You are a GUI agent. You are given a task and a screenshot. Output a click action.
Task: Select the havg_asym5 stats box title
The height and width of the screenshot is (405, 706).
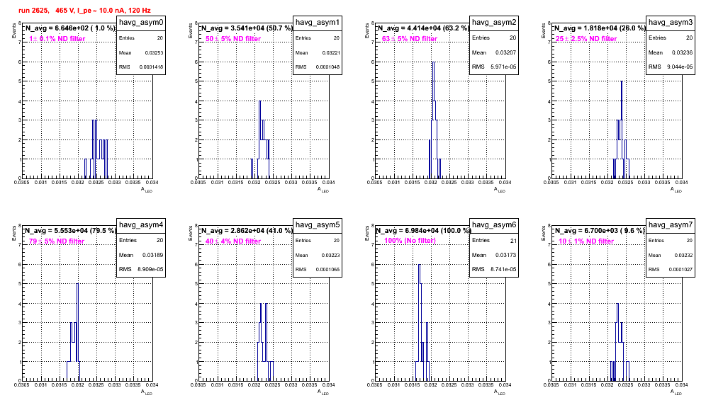318,225
